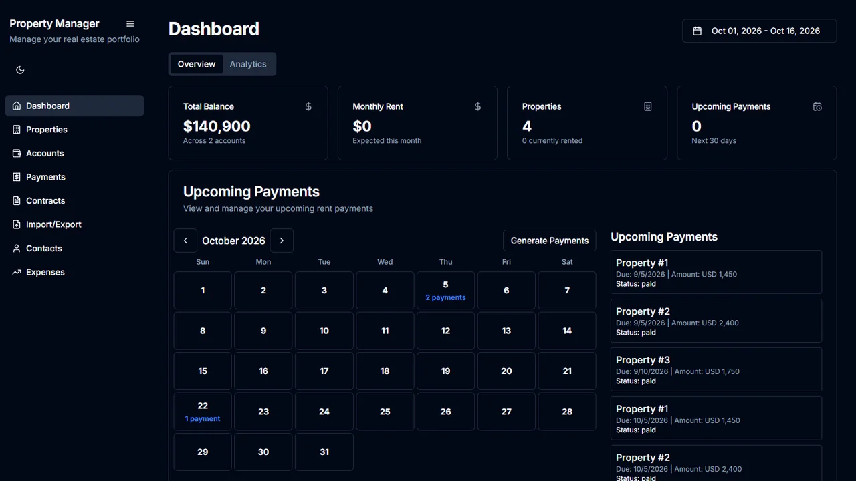This screenshot has height=481, width=856.
Task: Click the $140,900 total balance value
Action: point(217,126)
